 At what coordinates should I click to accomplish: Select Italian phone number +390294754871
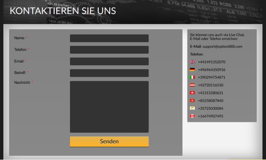tap(212, 77)
